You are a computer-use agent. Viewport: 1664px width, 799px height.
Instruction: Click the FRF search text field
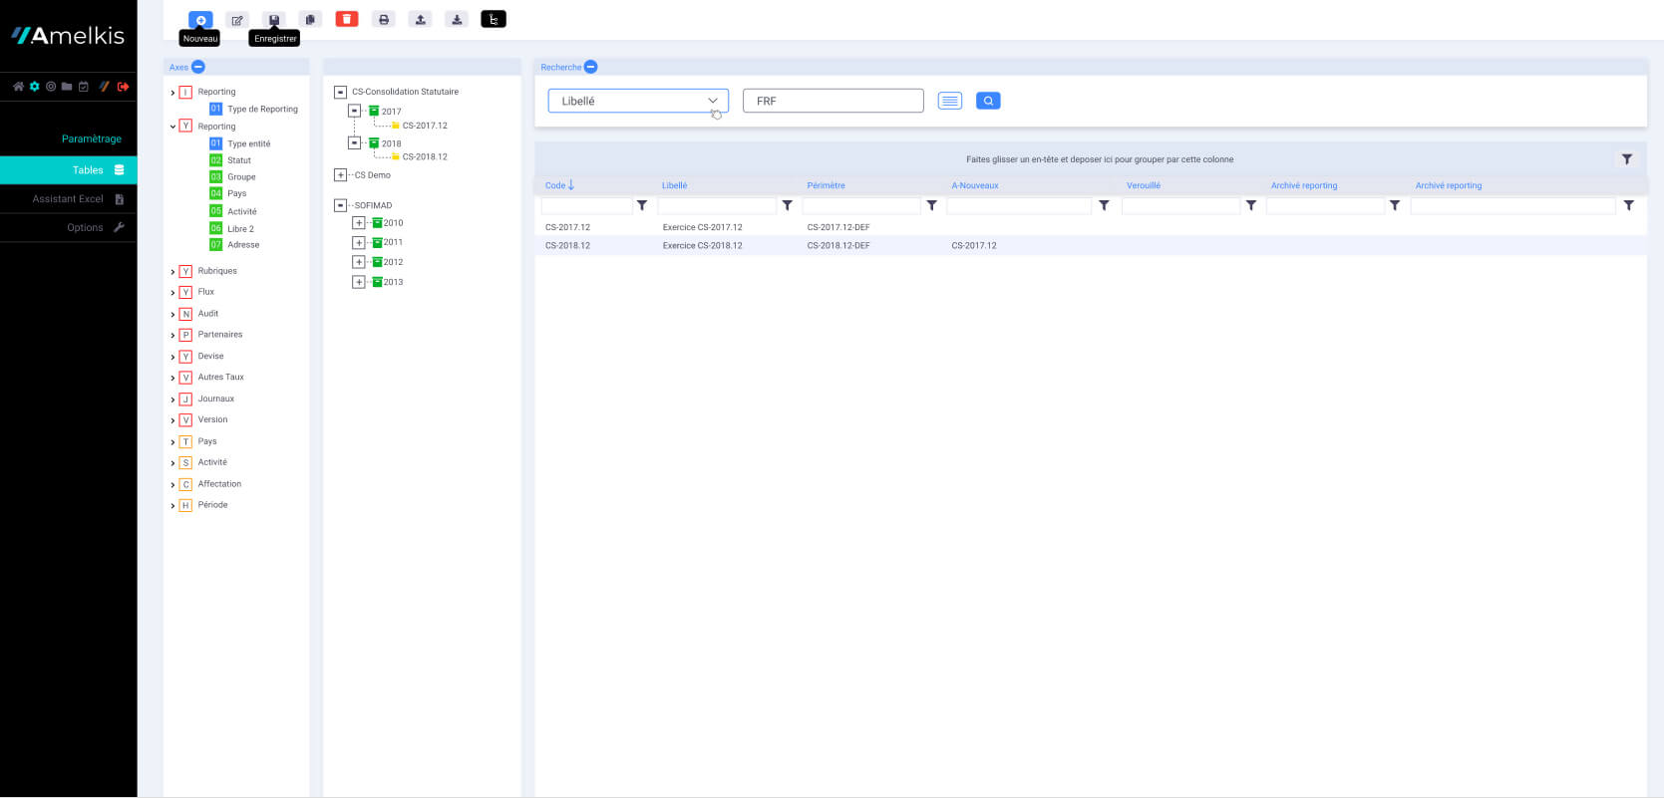(832, 101)
